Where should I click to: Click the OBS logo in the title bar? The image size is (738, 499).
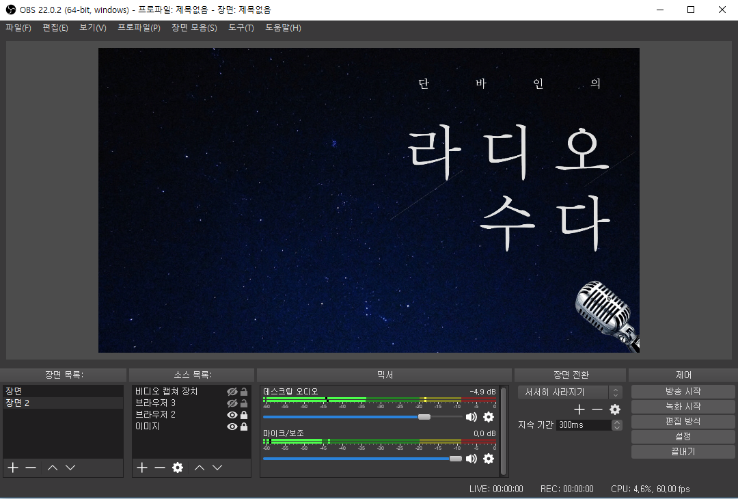point(10,10)
